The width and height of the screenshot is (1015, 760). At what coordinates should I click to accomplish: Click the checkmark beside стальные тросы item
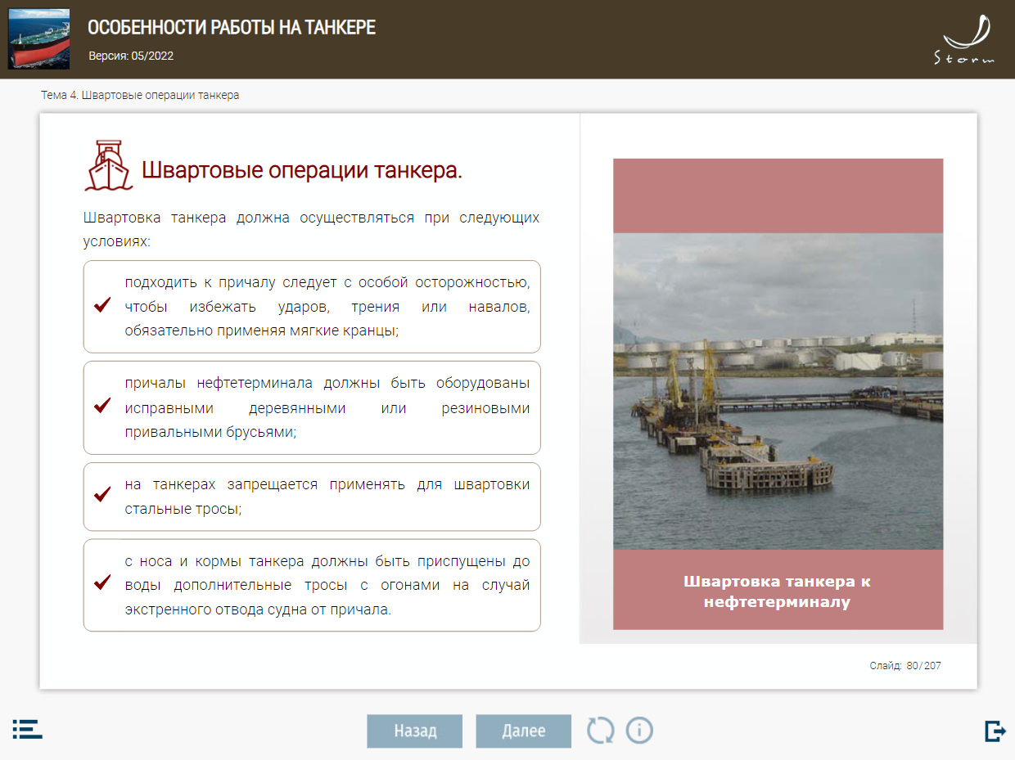coord(102,494)
